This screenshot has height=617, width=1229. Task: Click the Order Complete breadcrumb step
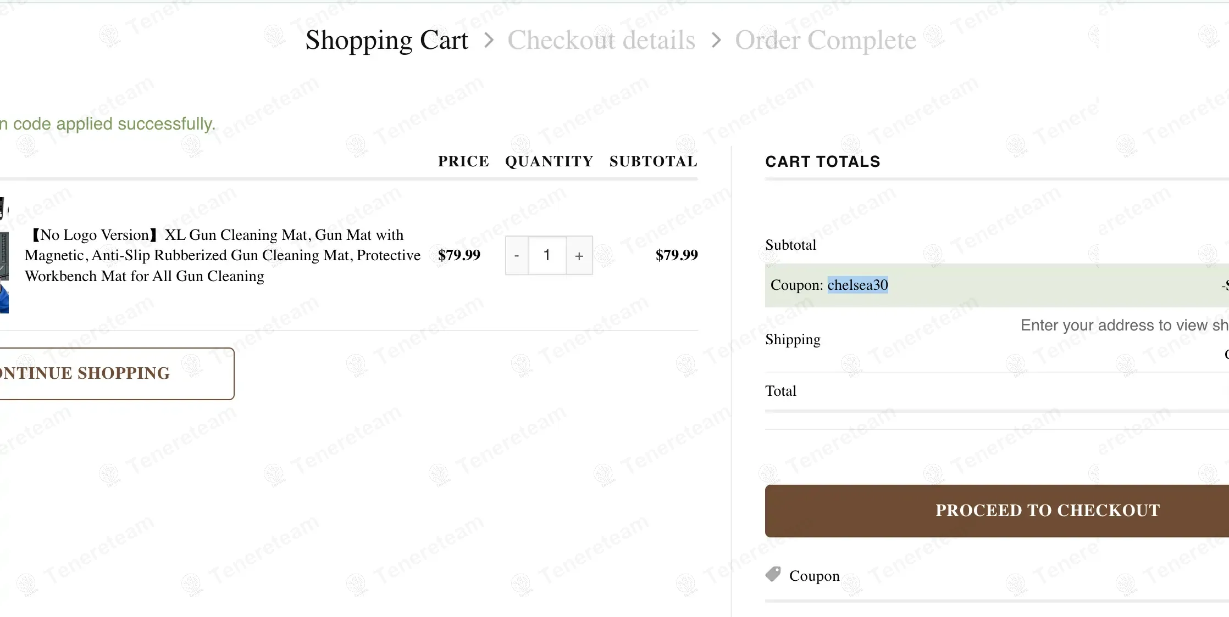tap(826, 40)
